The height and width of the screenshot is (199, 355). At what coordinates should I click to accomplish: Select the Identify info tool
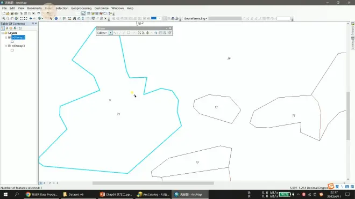click(x=56, y=19)
